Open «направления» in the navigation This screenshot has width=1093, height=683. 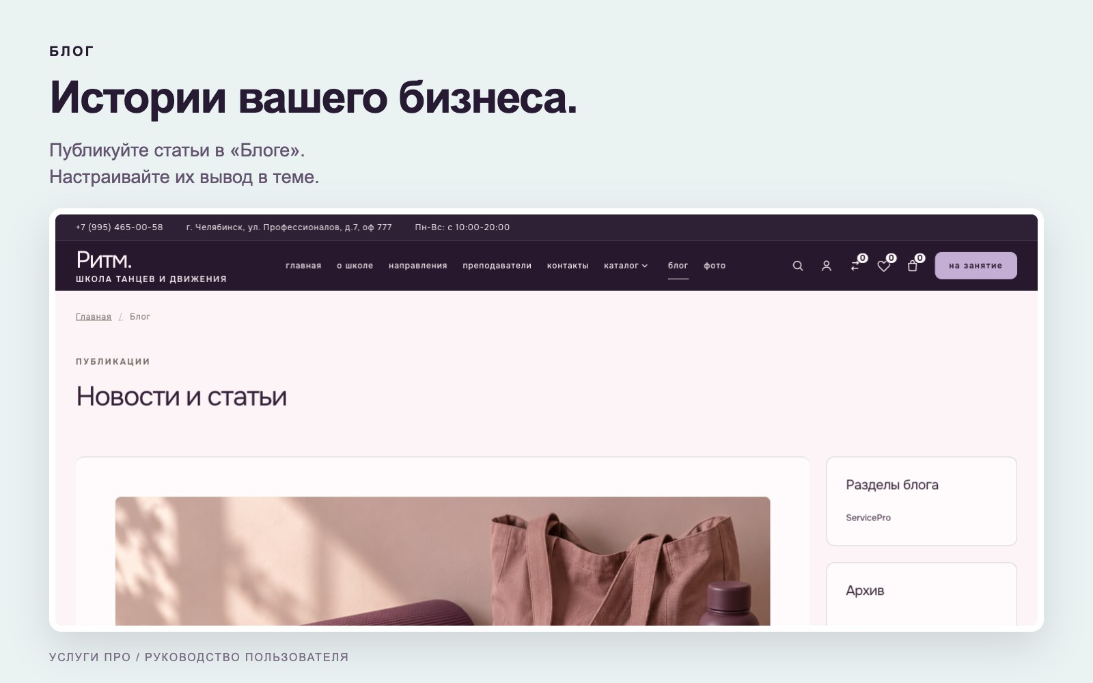[417, 266]
